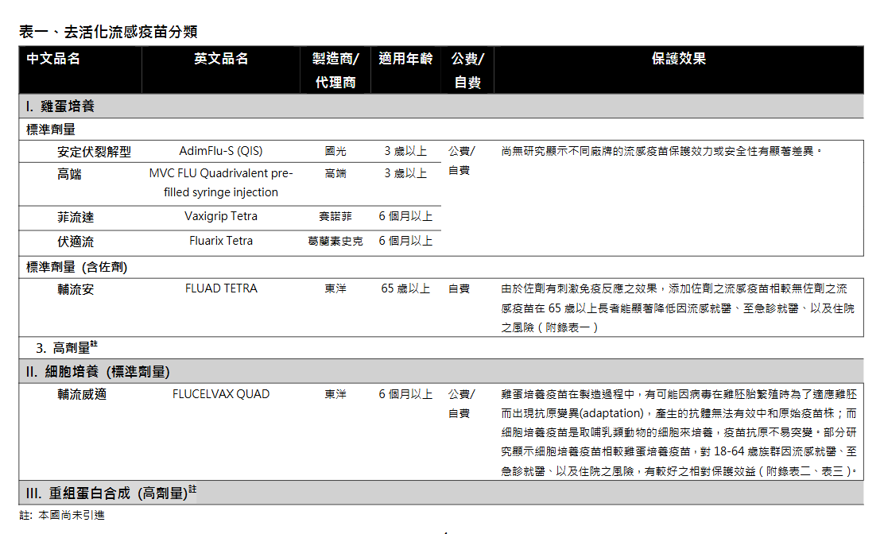The image size is (884, 534).
Task: Click the row label 3. 高劑量
Action: [67, 347]
